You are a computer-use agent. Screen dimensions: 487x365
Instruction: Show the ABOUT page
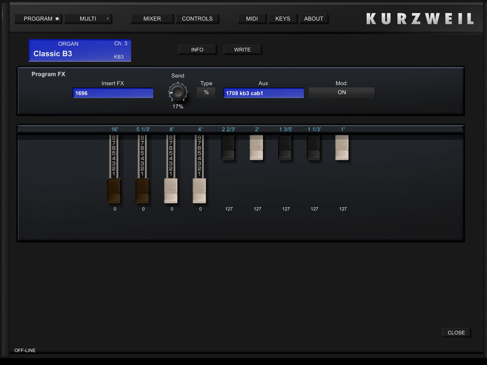314,18
